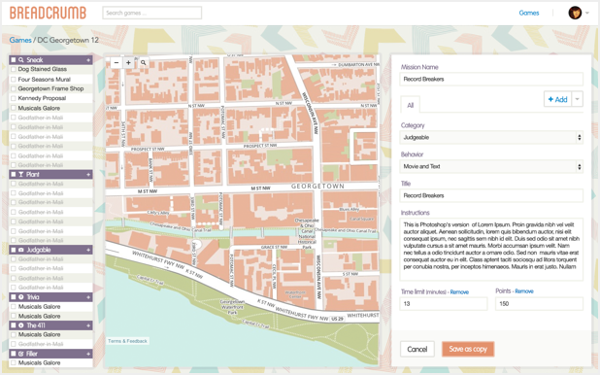Tick the Kennedy Proposal checkbox
Viewport: 600px width, 375px height.
pos(14,98)
